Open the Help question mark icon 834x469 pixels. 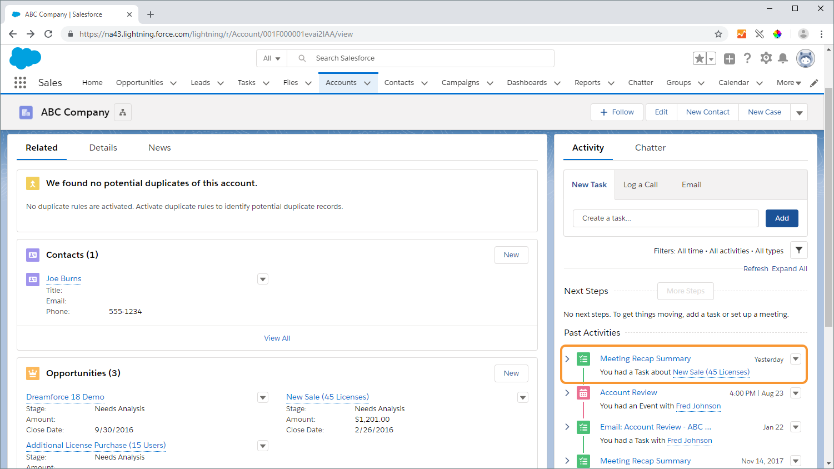click(x=747, y=58)
